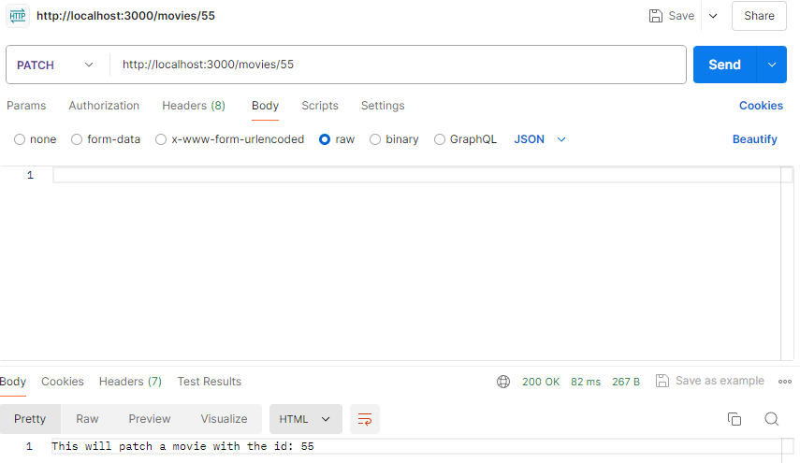Image resolution: width=800 pixels, height=463 pixels.
Task: Select the binary radio button
Action: click(375, 139)
